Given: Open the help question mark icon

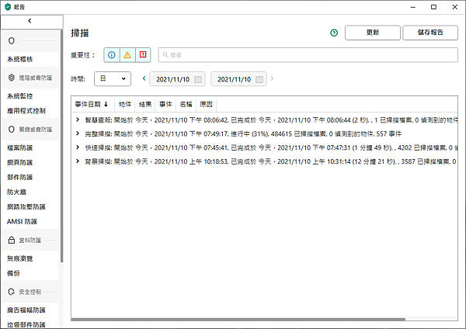Looking at the screenshot, I should tap(334, 33).
